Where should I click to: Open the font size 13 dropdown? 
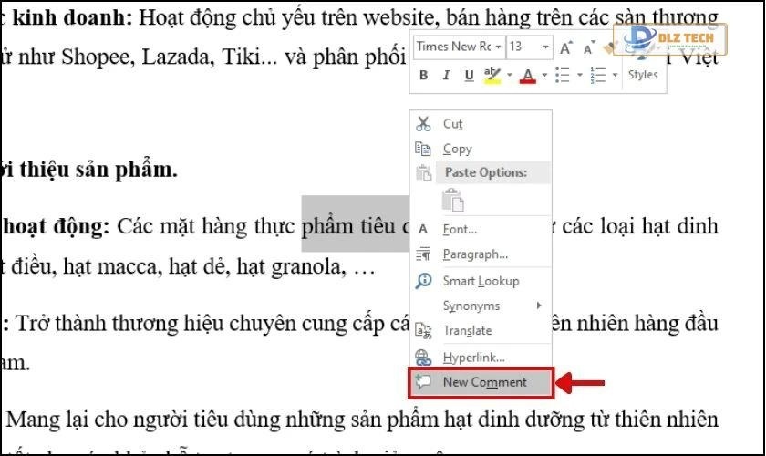[546, 47]
